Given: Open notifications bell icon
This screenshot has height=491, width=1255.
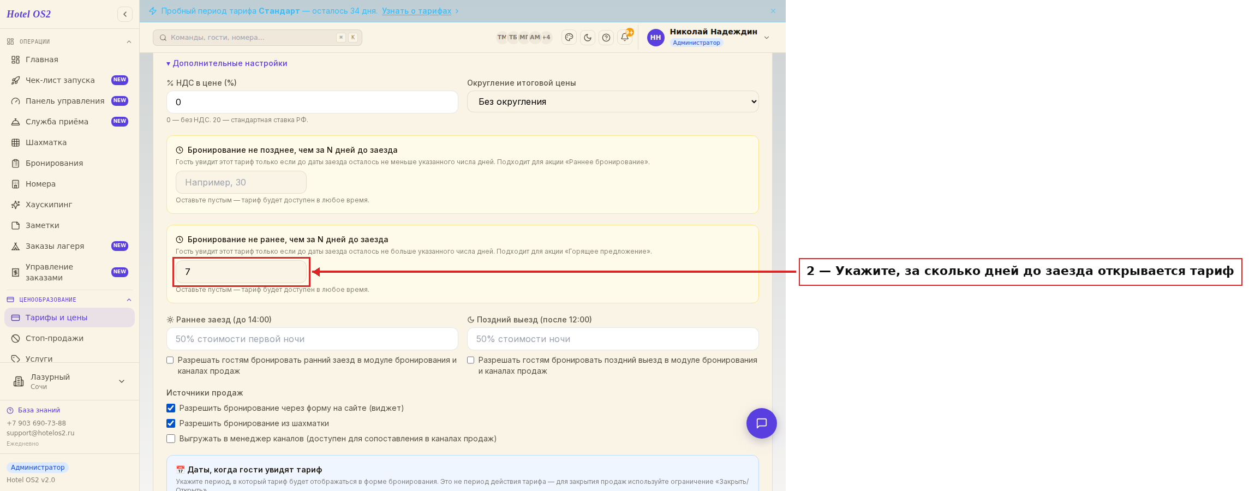Looking at the screenshot, I should tap(625, 38).
